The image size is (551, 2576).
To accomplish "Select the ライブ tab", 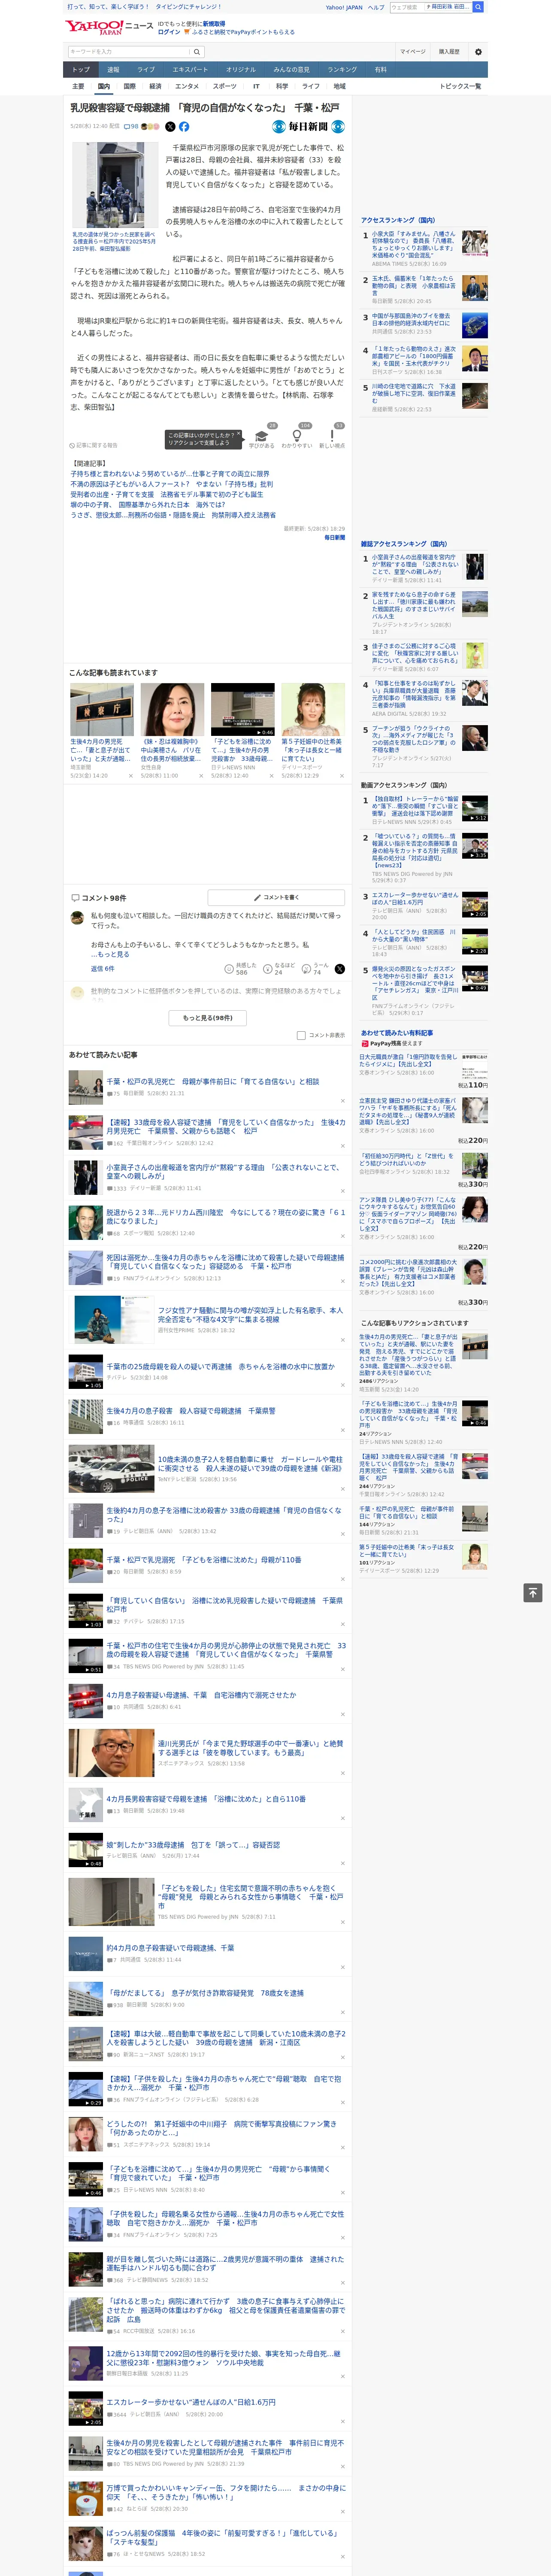I will click(146, 69).
